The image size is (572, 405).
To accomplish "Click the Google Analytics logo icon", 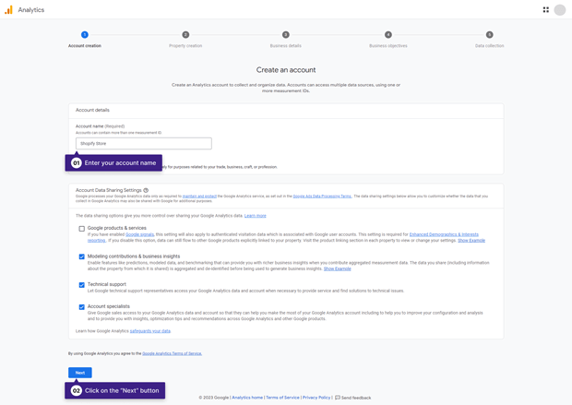I will [x=8, y=10].
